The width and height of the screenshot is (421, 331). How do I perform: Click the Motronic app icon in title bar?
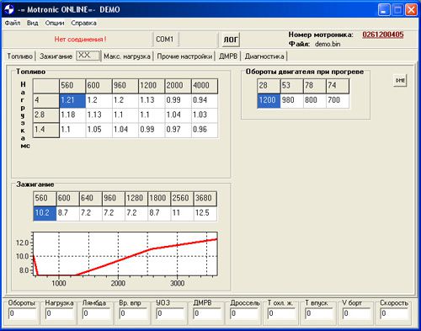pyautogui.click(x=8, y=9)
